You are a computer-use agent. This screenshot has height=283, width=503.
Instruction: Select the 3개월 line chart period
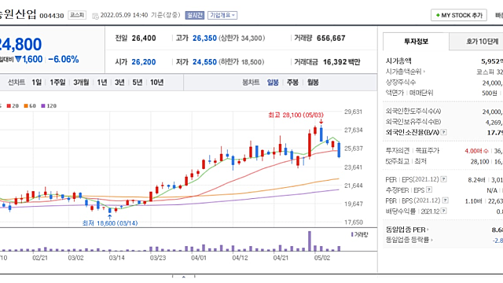pos(81,83)
